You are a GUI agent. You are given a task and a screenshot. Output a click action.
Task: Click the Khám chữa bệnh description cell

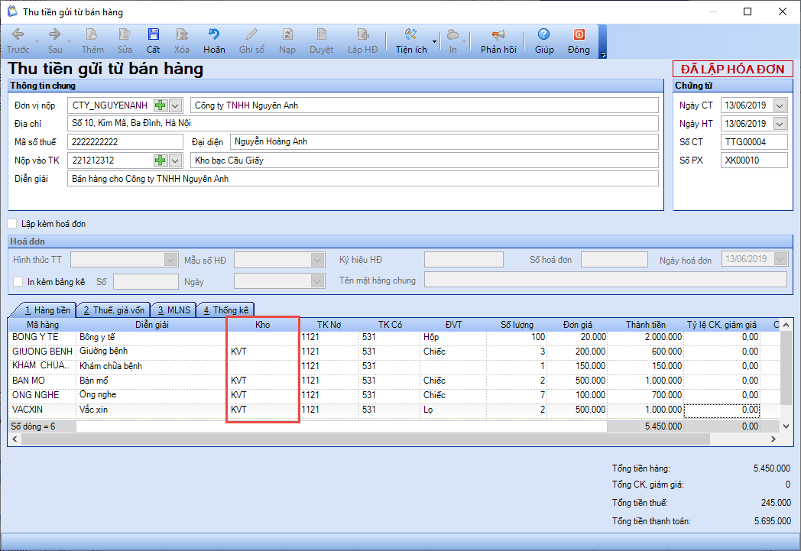coord(152,366)
